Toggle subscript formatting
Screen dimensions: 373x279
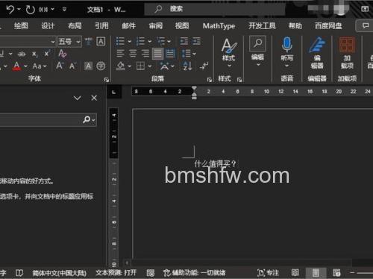[x=34, y=54]
